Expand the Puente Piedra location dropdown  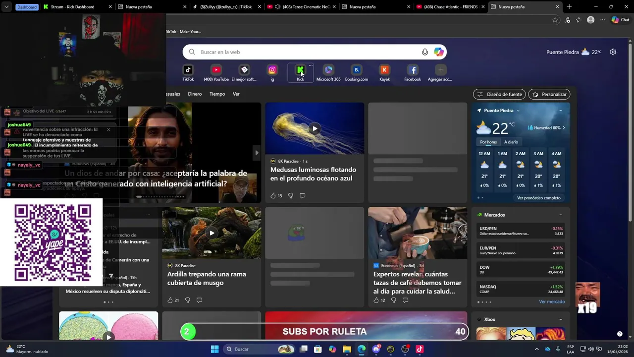point(518,111)
